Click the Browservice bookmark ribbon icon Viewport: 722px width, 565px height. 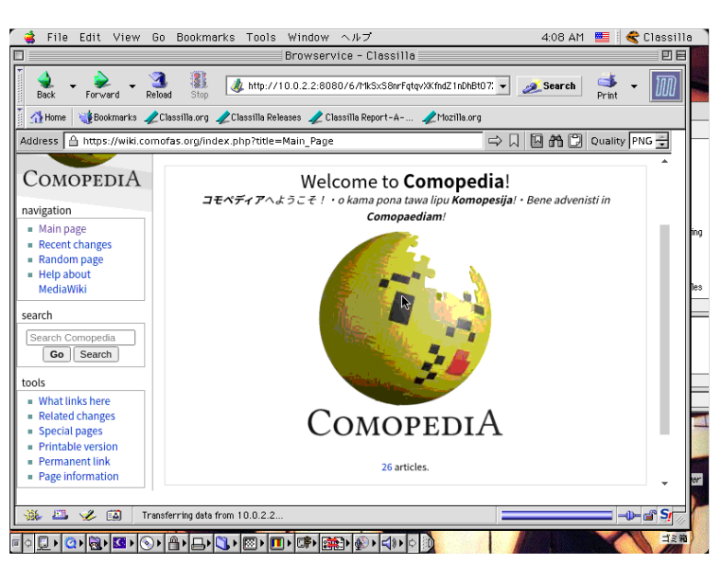515,141
